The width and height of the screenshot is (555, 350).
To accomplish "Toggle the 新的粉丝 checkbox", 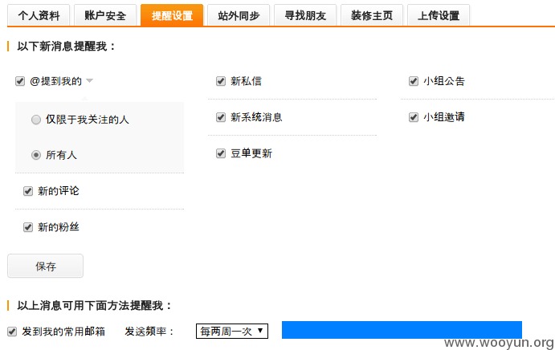I will [x=28, y=227].
